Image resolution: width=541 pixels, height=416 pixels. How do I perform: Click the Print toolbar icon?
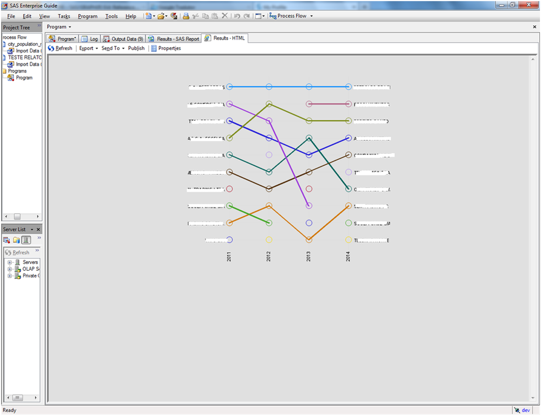click(186, 16)
